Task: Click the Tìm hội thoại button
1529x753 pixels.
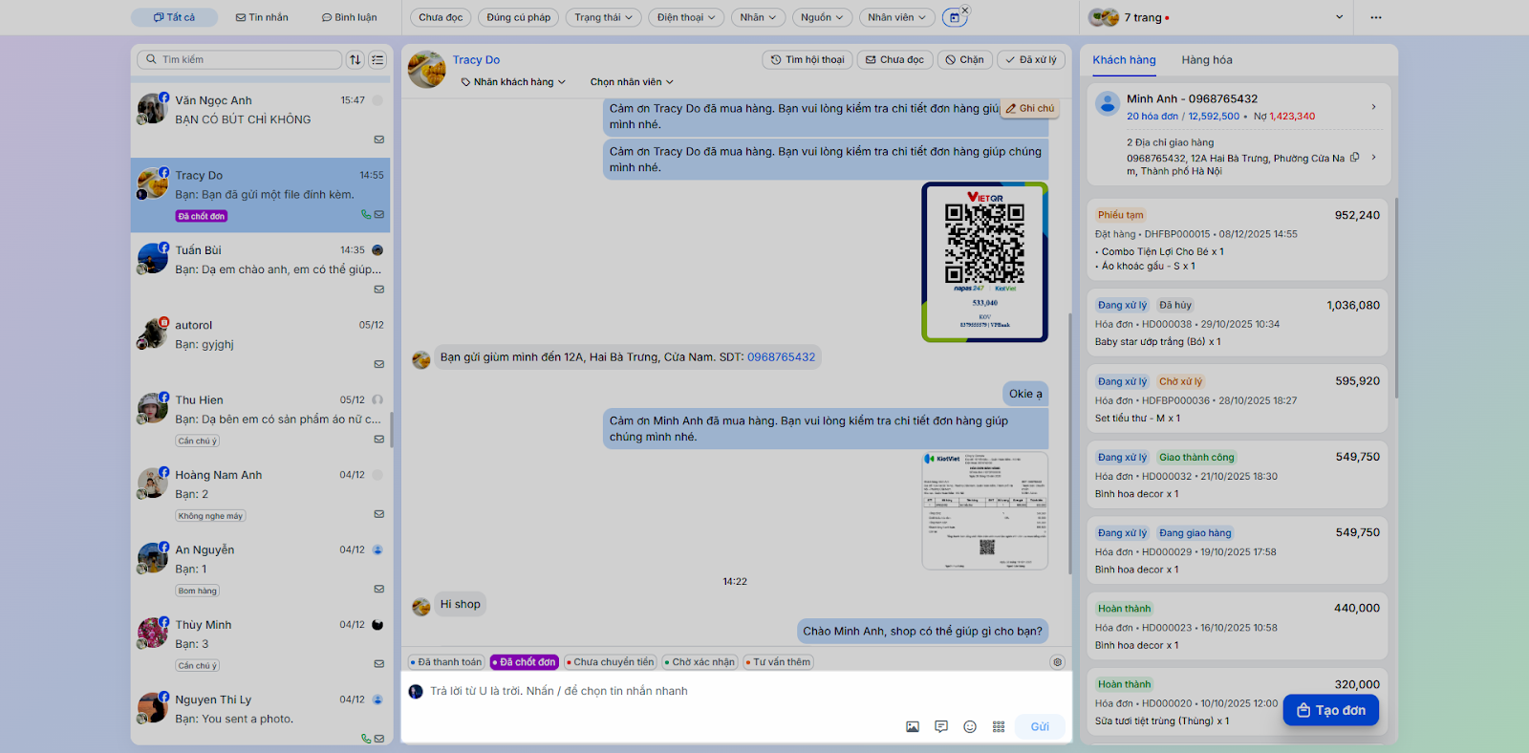Action: [x=808, y=59]
